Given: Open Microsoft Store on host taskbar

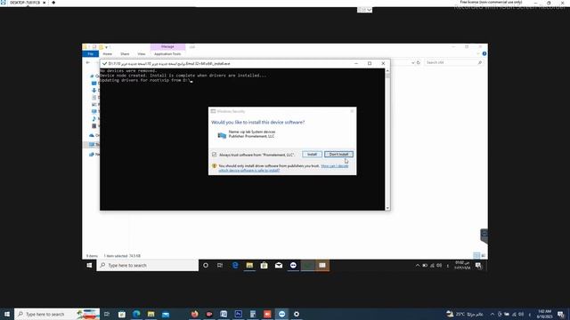Looking at the screenshot, I should pyautogui.click(x=122, y=314).
